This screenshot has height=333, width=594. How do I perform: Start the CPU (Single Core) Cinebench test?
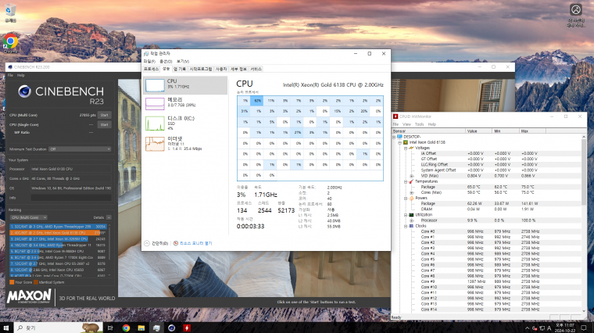tap(105, 124)
